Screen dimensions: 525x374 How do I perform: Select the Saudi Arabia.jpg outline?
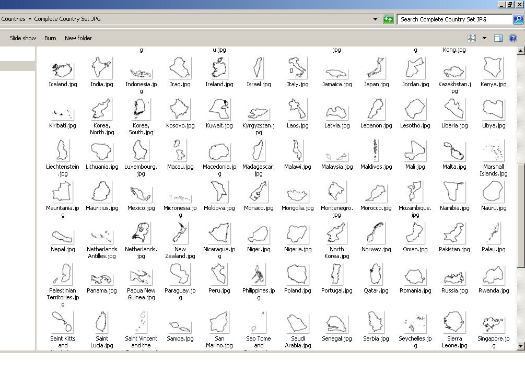pyautogui.click(x=297, y=324)
